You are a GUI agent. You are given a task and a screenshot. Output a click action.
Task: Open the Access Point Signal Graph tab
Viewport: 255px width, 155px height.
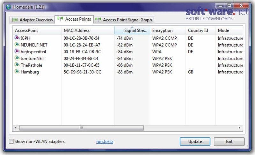123,20
